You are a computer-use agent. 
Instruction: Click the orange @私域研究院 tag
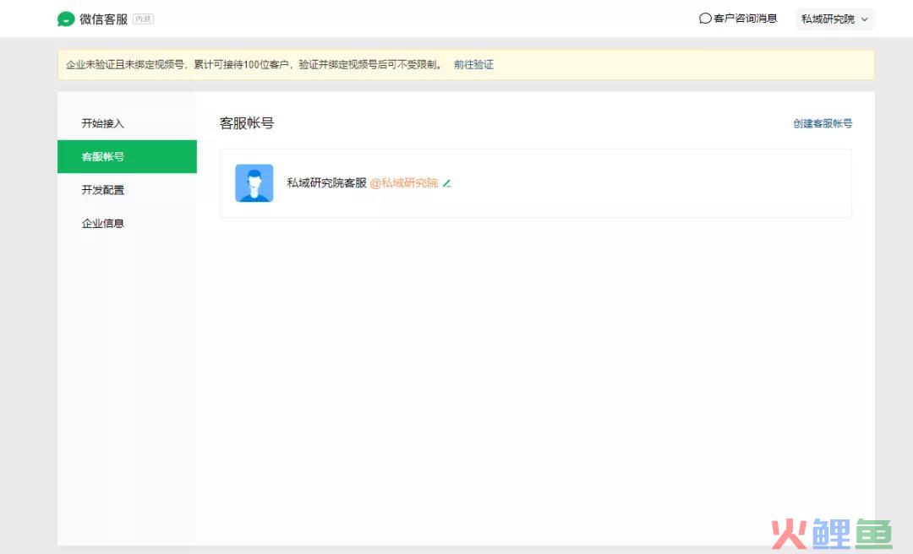click(403, 183)
